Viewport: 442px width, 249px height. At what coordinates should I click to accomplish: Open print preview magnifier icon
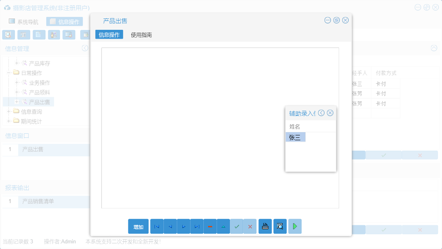point(280,226)
